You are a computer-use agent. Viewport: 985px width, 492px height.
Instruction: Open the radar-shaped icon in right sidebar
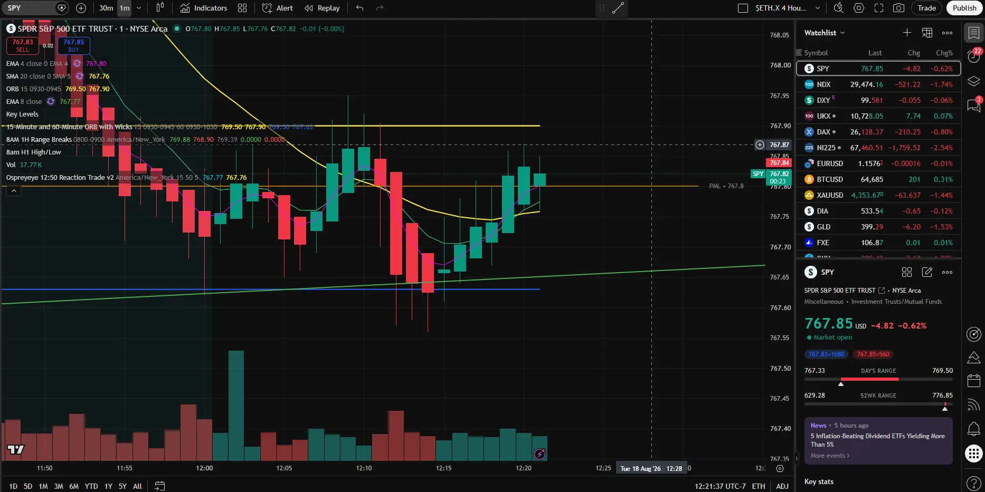(x=974, y=334)
